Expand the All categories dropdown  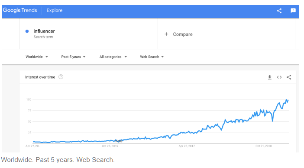click(113, 57)
